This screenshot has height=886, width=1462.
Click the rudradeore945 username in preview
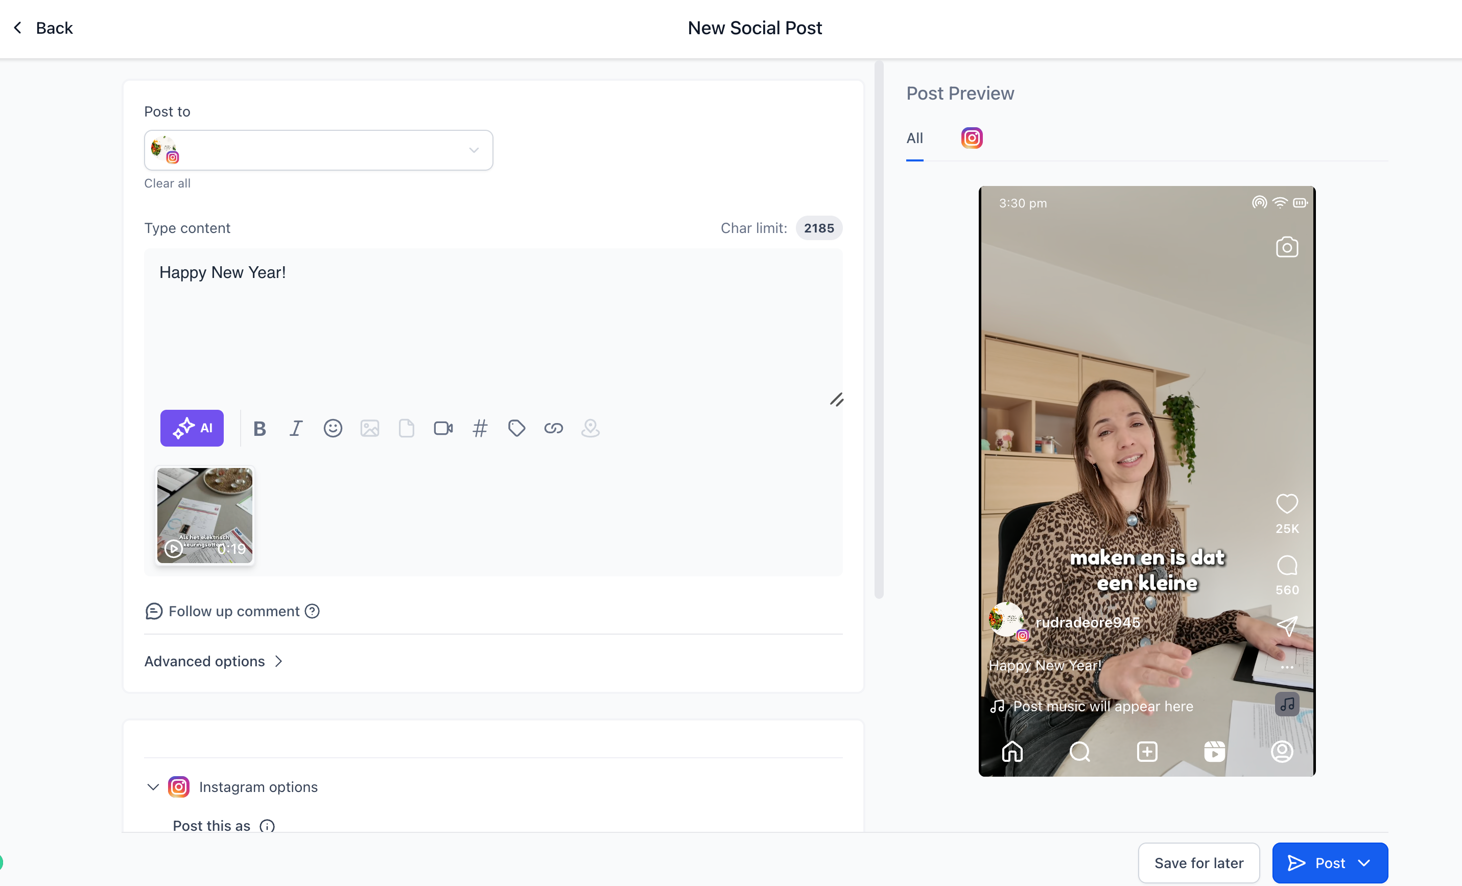click(1087, 622)
